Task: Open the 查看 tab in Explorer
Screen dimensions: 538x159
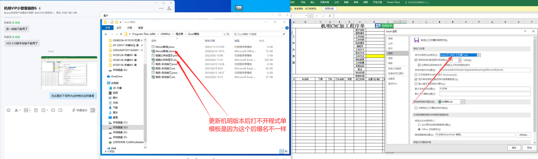Action: coord(141,28)
